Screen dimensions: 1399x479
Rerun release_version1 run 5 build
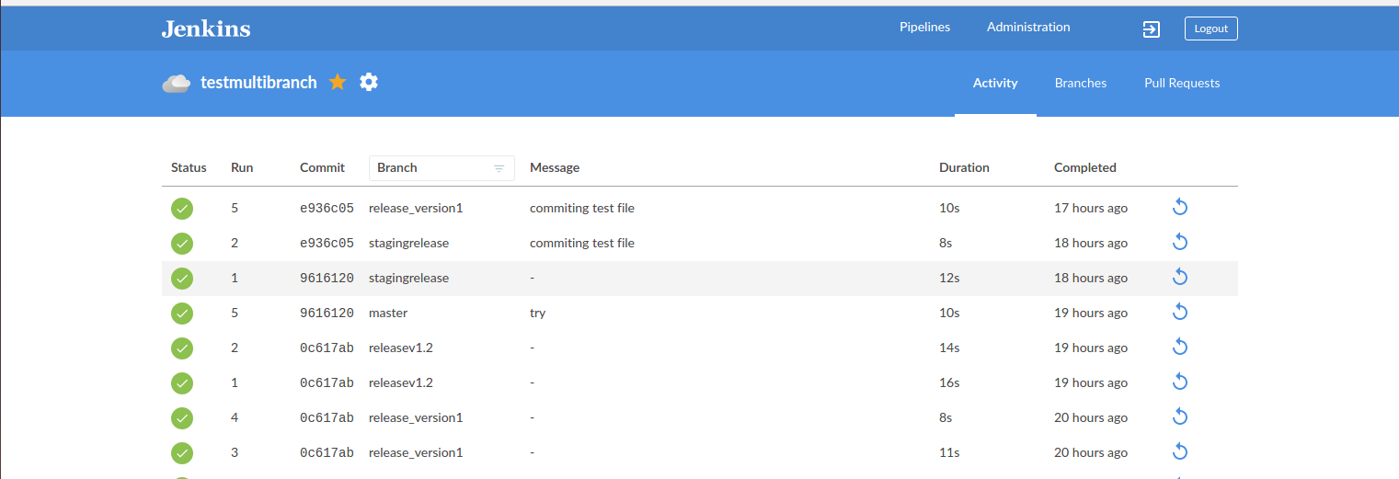1180,208
